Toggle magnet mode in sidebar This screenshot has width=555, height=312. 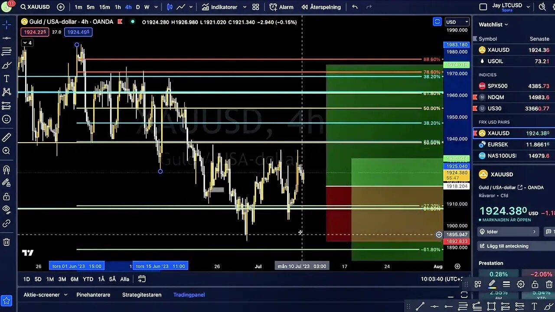pyautogui.click(x=7, y=169)
